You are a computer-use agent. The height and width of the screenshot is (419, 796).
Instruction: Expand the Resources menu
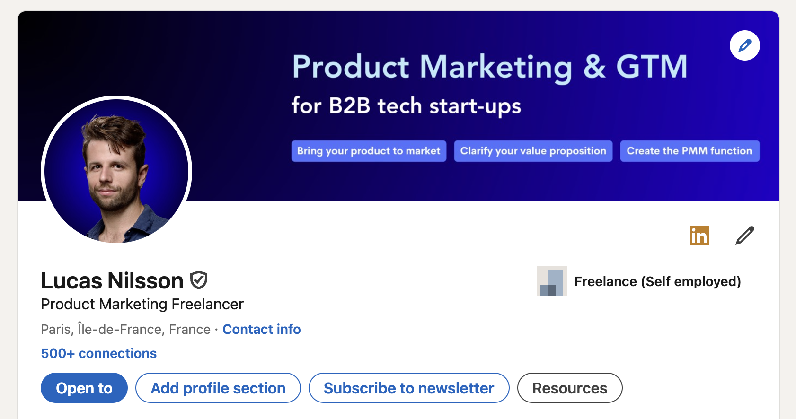(569, 388)
